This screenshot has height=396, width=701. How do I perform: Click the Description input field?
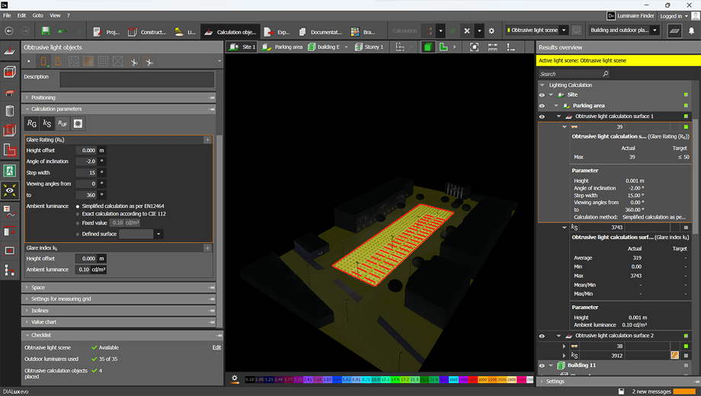click(136, 79)
